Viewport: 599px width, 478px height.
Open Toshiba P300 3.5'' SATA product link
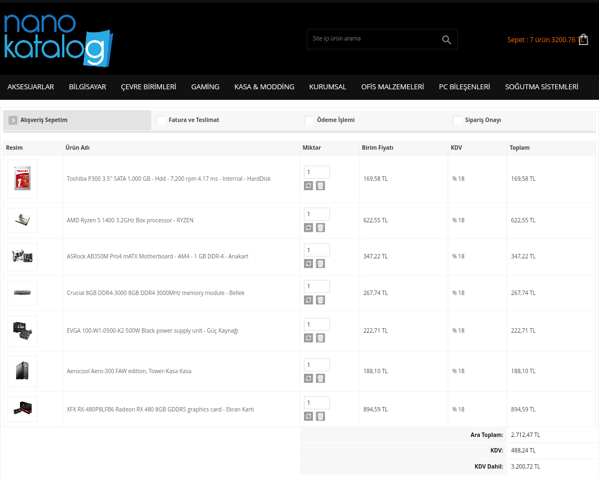click(169, 179)
